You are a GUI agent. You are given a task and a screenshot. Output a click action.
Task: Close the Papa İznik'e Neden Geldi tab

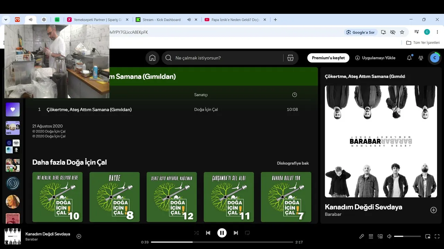point(265,20)
